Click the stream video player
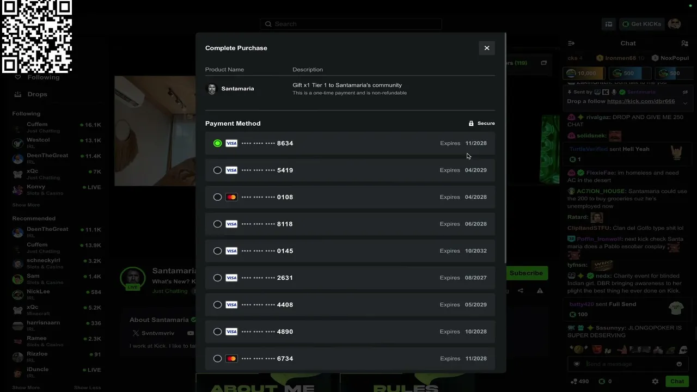 point(155,131)
